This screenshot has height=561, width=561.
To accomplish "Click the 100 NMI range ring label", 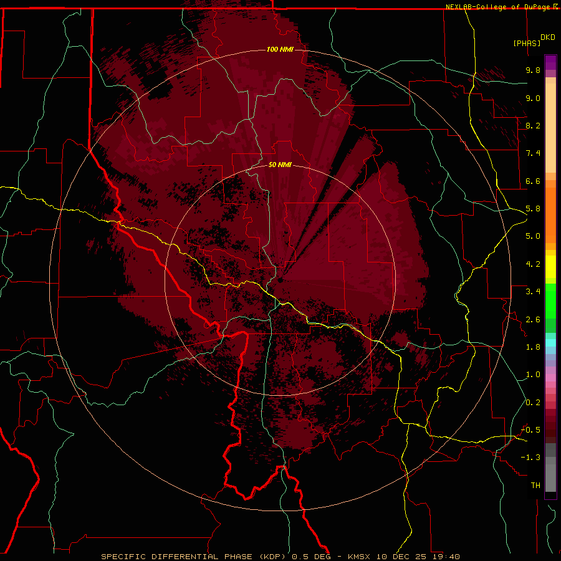I will point(280,49).
